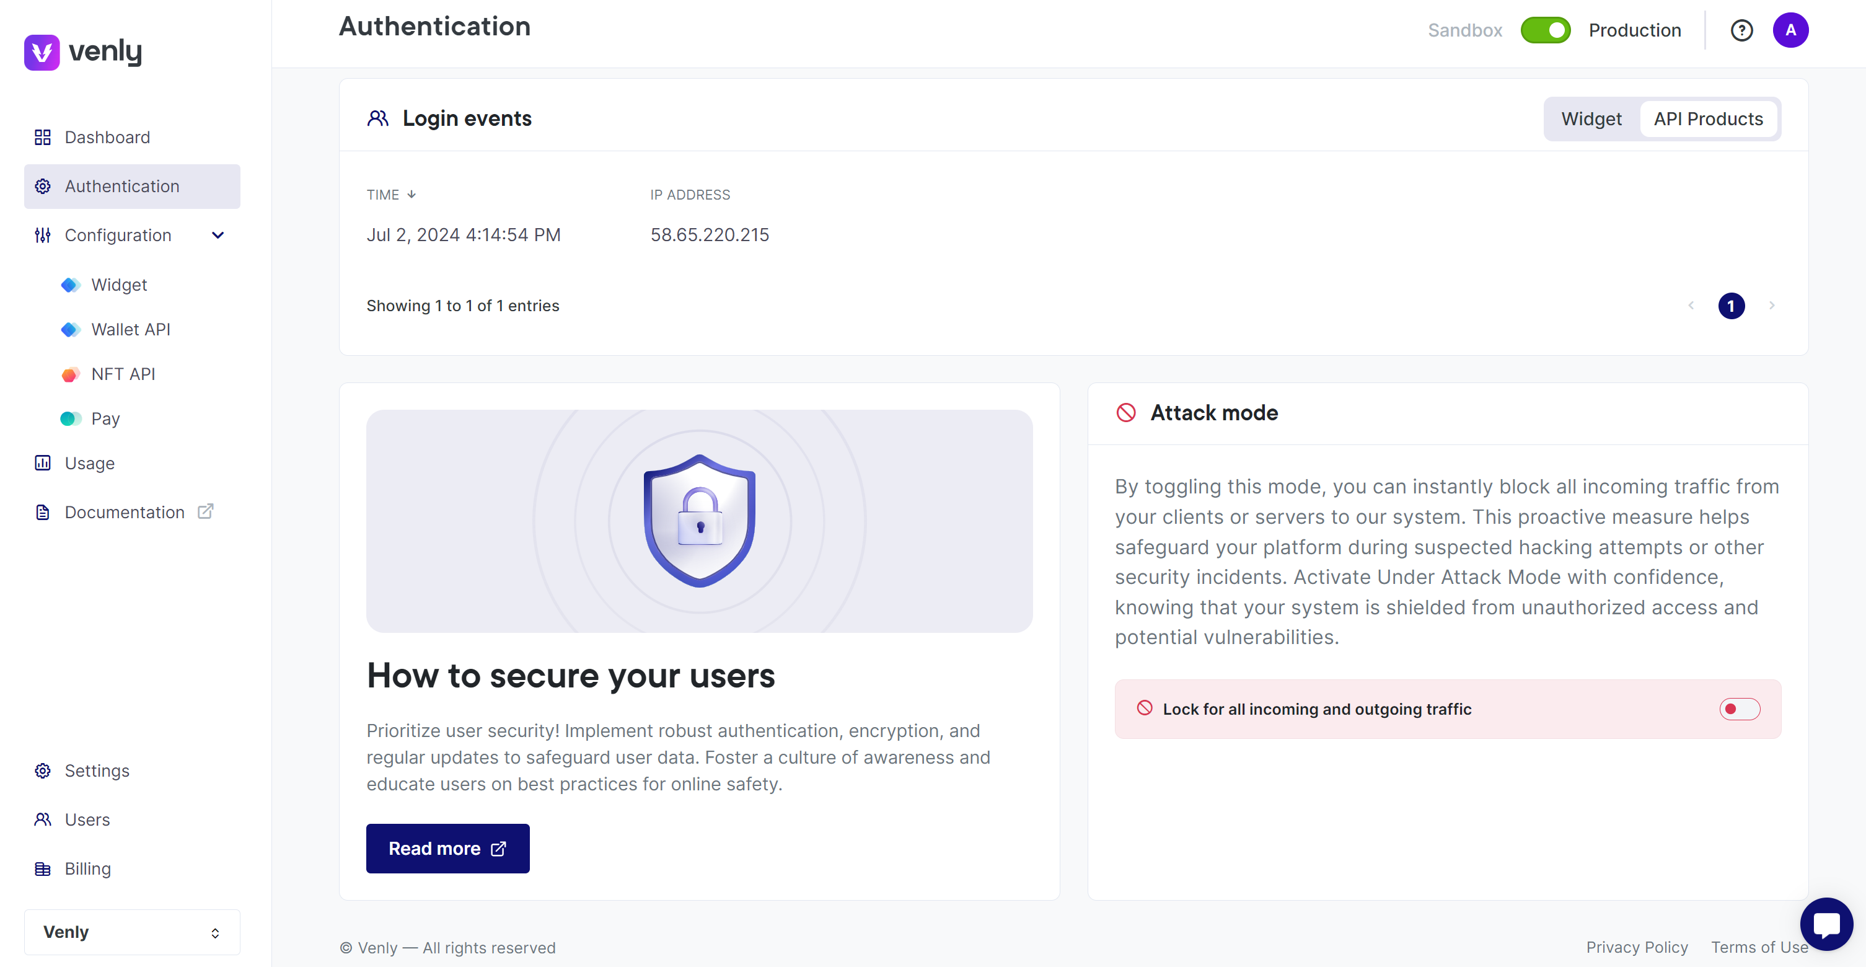Click the Settings sidebar icon
Screen dimensions: 1866x967
pos(42,771)
